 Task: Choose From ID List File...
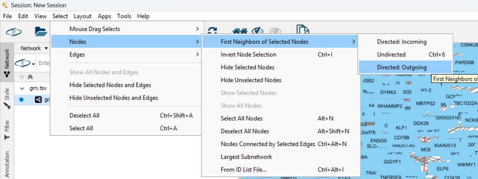click(x=280, y=169)
